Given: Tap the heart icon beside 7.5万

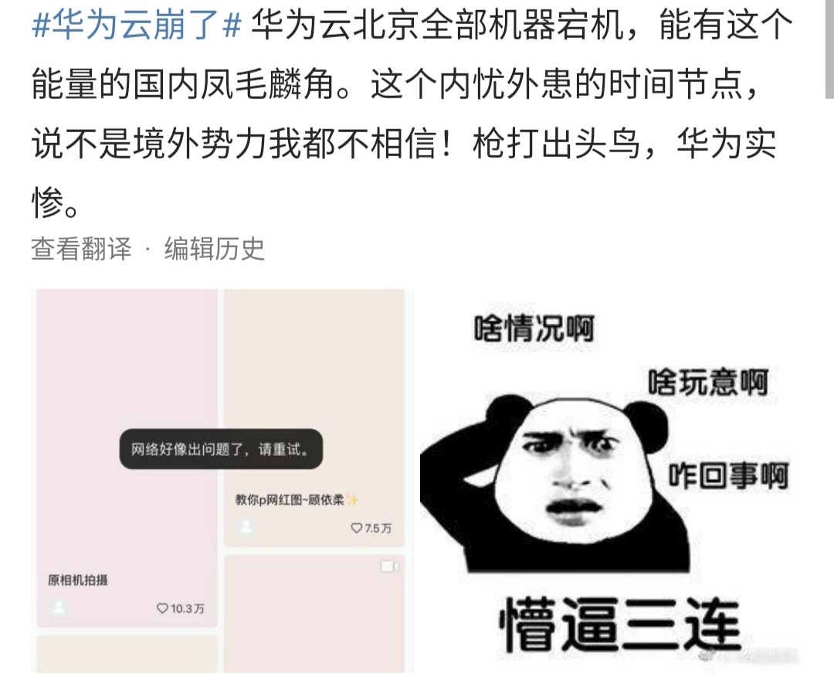Looking at the screenshot, I should tap(356, 528).
